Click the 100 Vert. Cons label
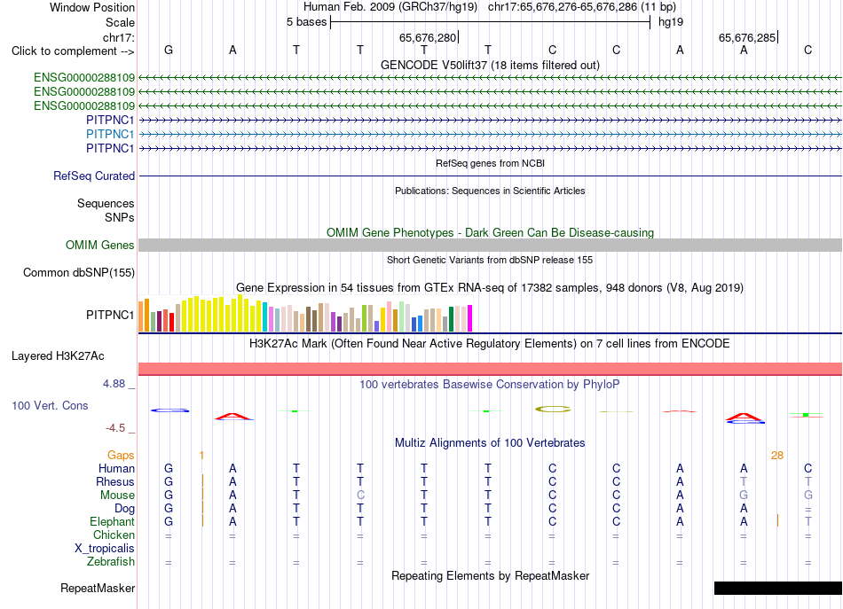 point(50,405)
